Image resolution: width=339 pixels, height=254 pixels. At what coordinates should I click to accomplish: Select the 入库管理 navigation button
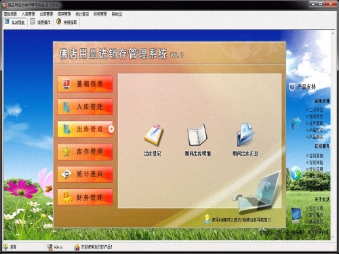tap(85, 106)
